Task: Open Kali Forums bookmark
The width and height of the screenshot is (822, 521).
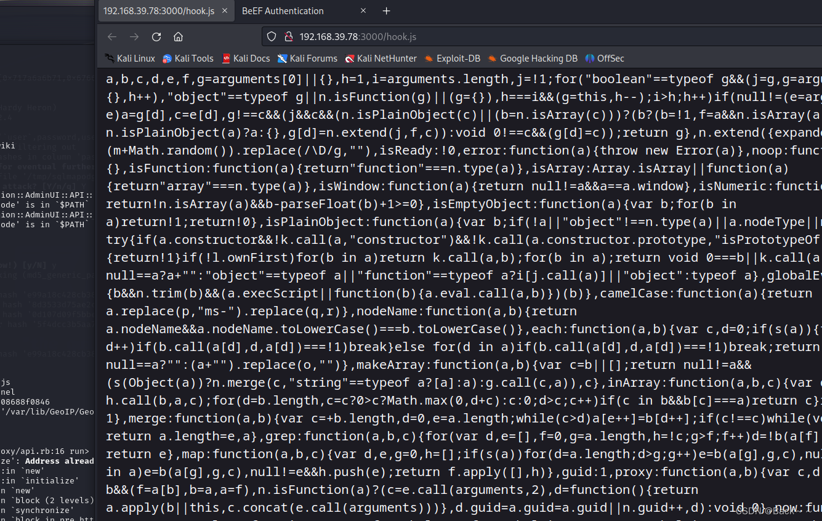Action: pos(307,59)
